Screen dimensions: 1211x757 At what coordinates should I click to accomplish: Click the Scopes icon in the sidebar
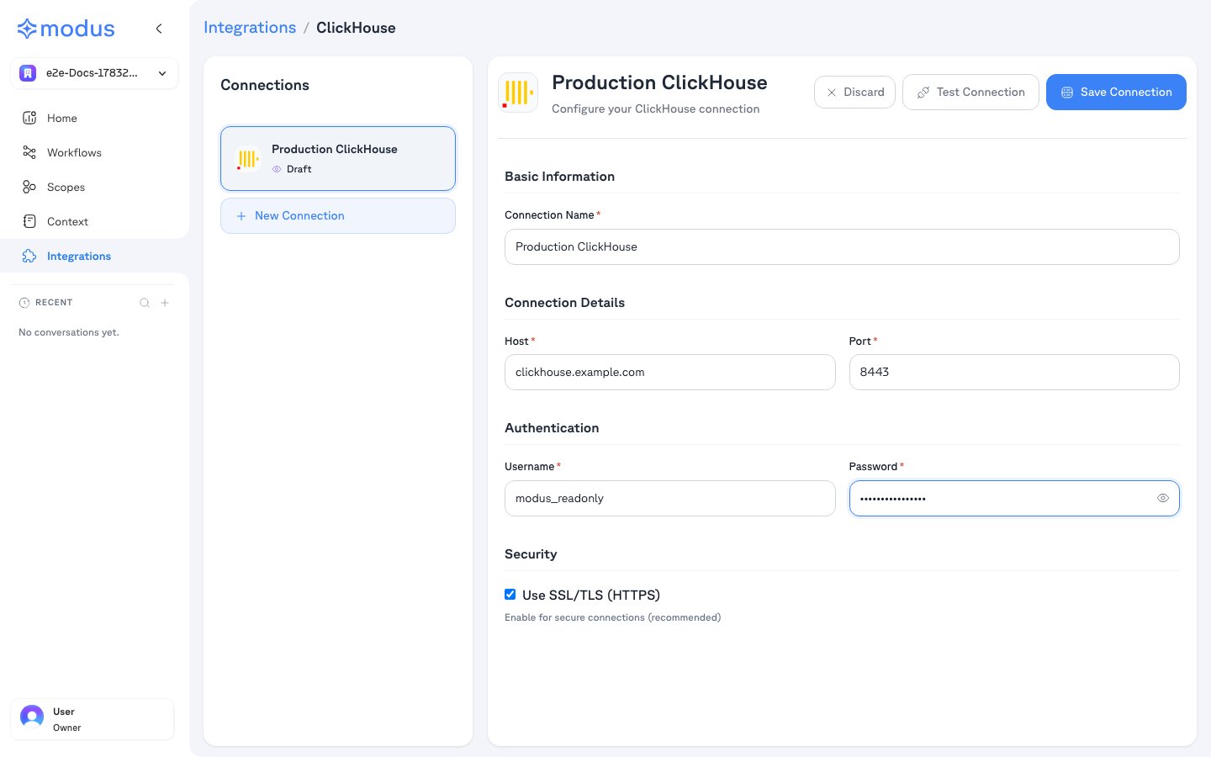tap(29, 187)
